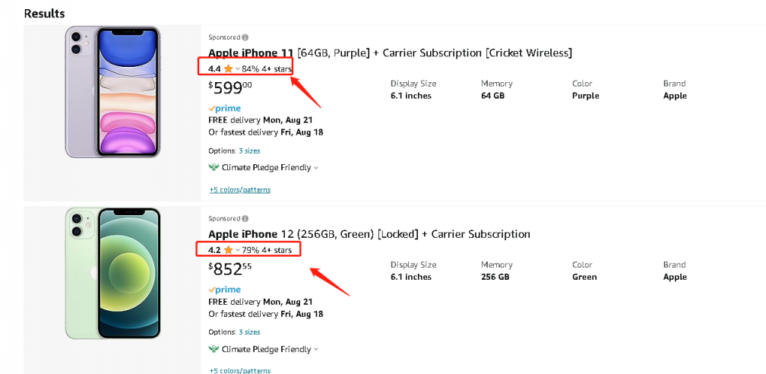Click the Climate Pledge Friendly leaf icon on iPhone 12
The height and width of the screenshot is (374, 766).
pos(214,349)
